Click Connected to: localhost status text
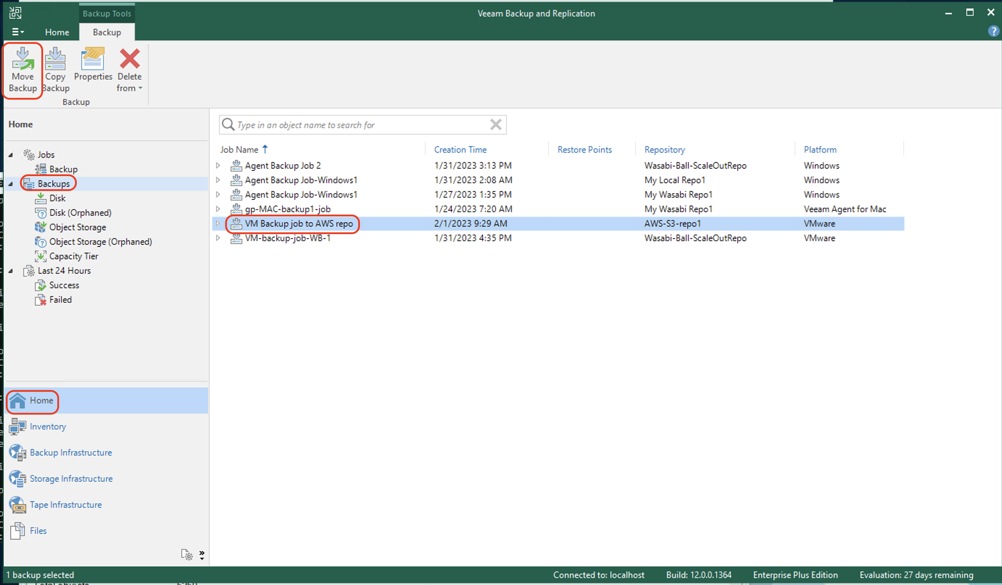 point(599,574)
